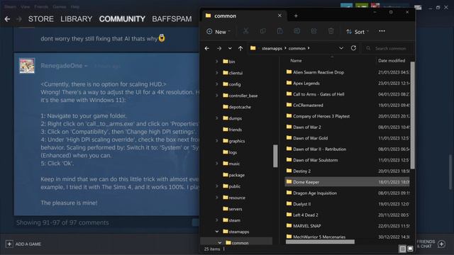The image size is (454, 255).
Task: Select the Dome Keeper folder
Action: (x=347, y=182)
